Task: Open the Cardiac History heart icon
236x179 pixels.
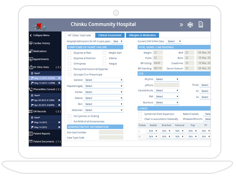Action: pos(31,43)
